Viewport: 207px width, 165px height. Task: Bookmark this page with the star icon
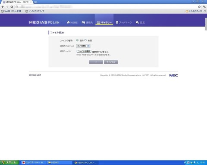click(x=199, y=7)
